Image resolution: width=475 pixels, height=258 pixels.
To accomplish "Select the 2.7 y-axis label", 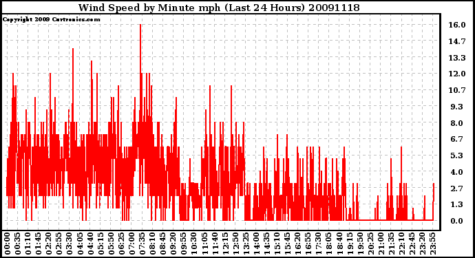I will click(457, 188).
